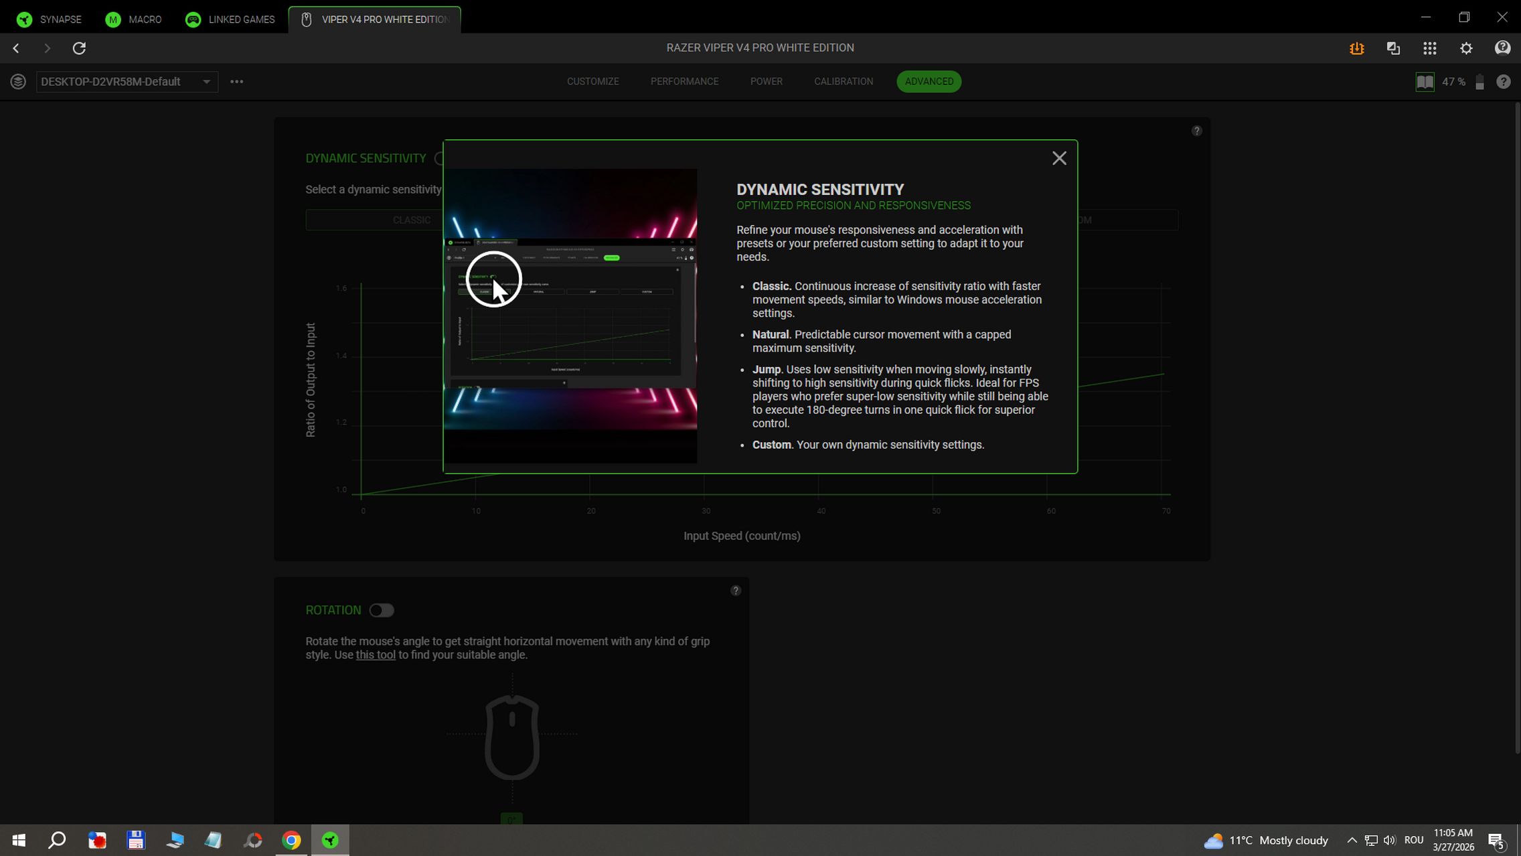Screen dimensions: 1521x856
Task: Switch to the PERFORMANCE tab
Action: 684,82
